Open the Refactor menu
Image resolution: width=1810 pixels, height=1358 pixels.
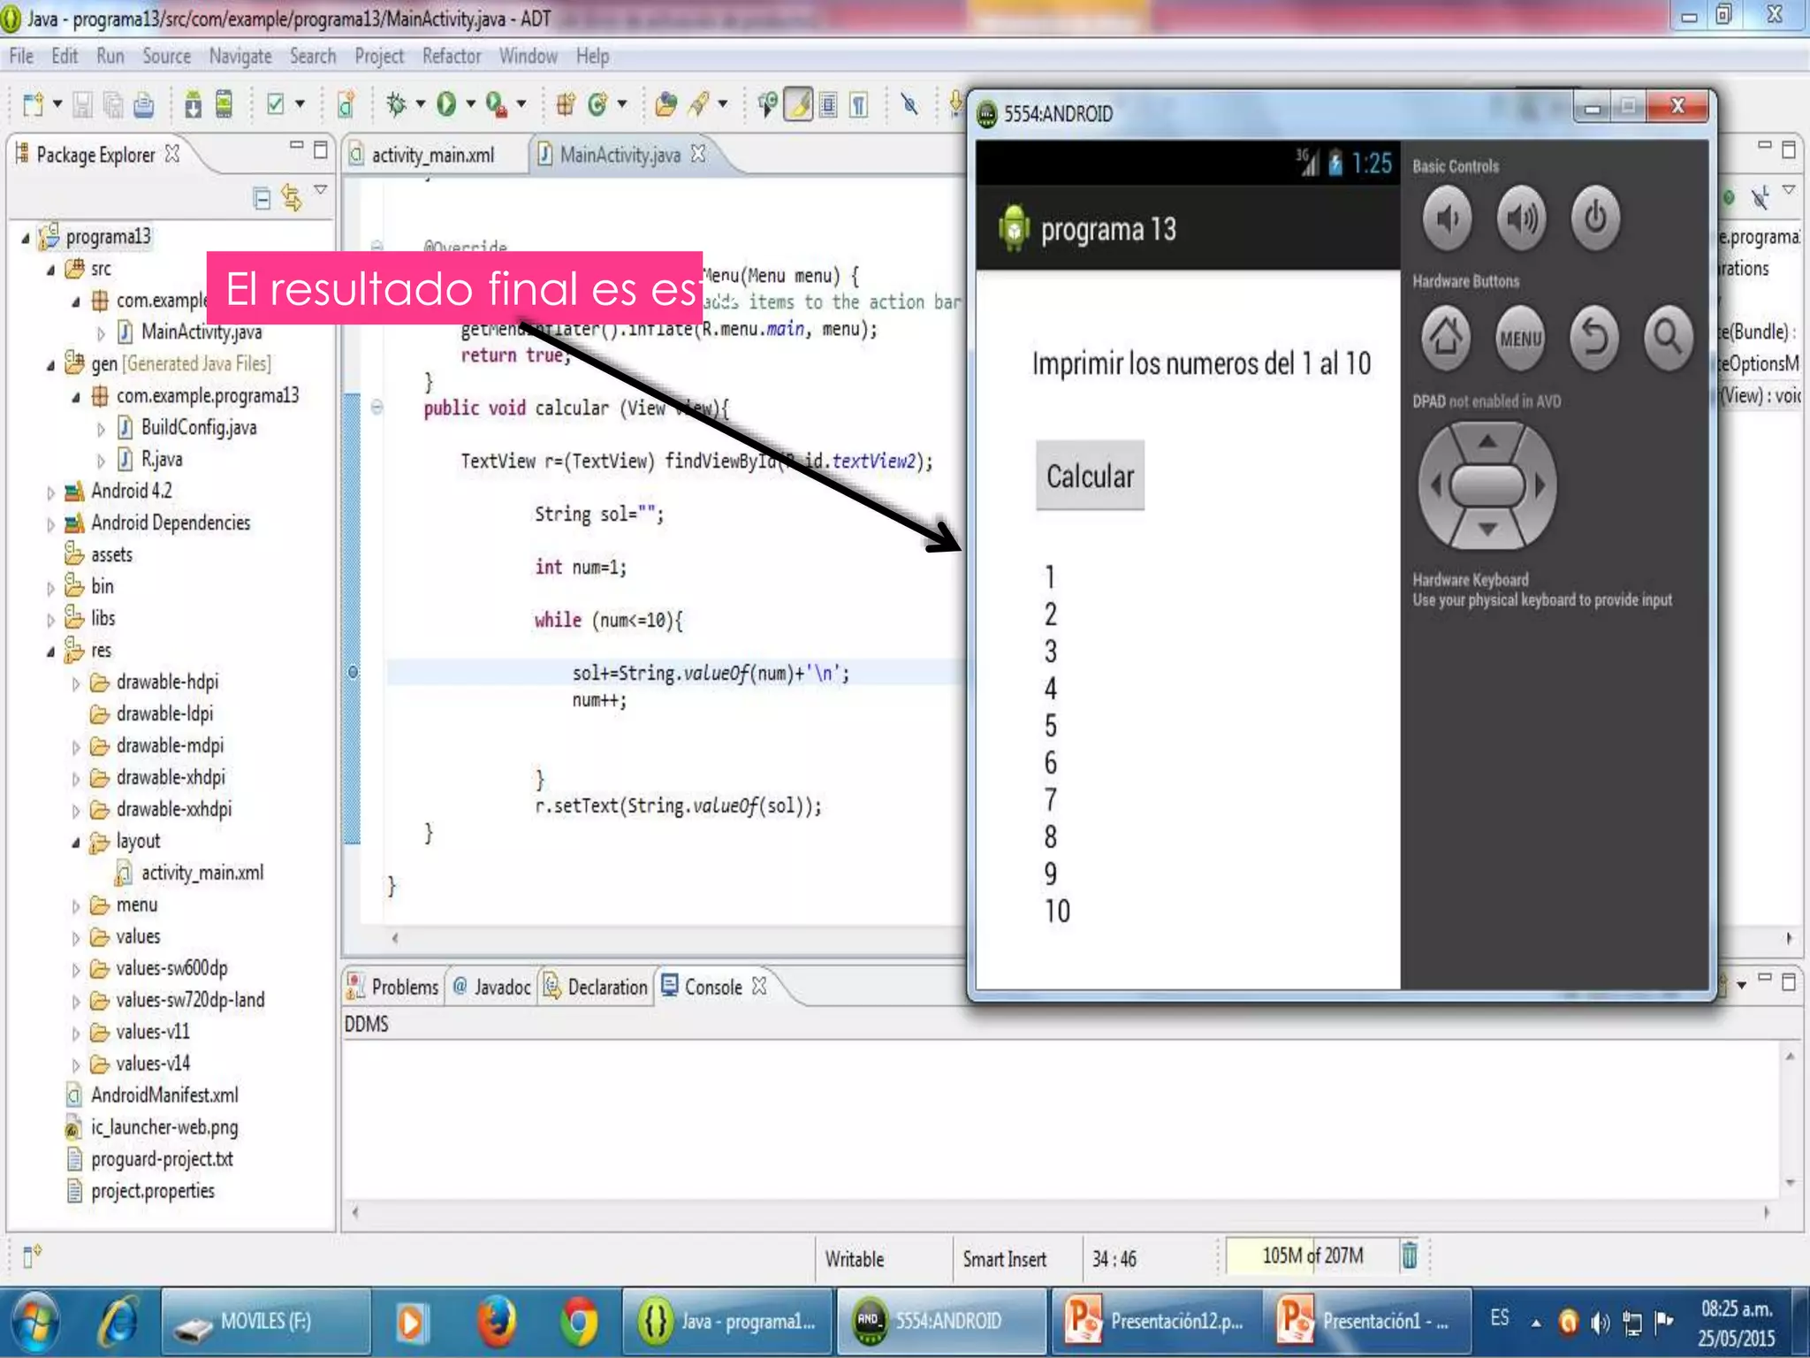tap(451, 57)
